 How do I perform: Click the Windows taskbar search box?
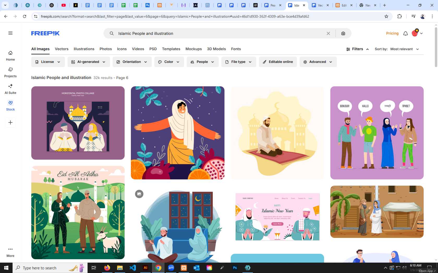pyautogui.click(x=50, y=268)
